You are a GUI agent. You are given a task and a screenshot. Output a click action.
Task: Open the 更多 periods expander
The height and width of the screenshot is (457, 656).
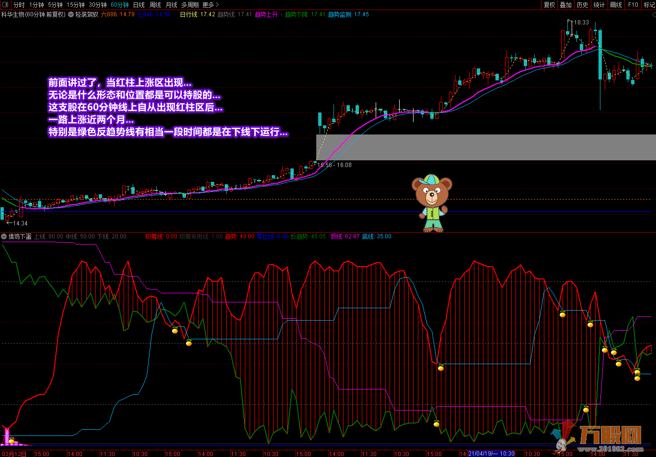coord(210,5)
